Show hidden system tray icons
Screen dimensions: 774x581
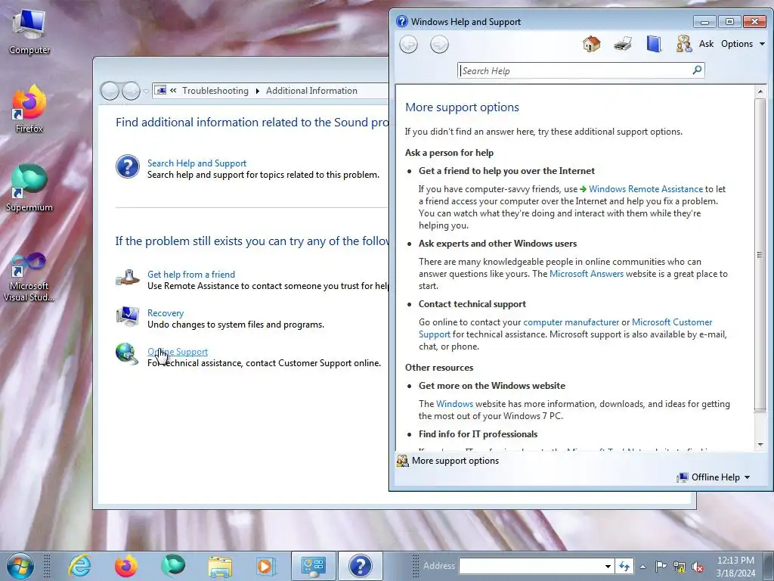click(642, 567)
